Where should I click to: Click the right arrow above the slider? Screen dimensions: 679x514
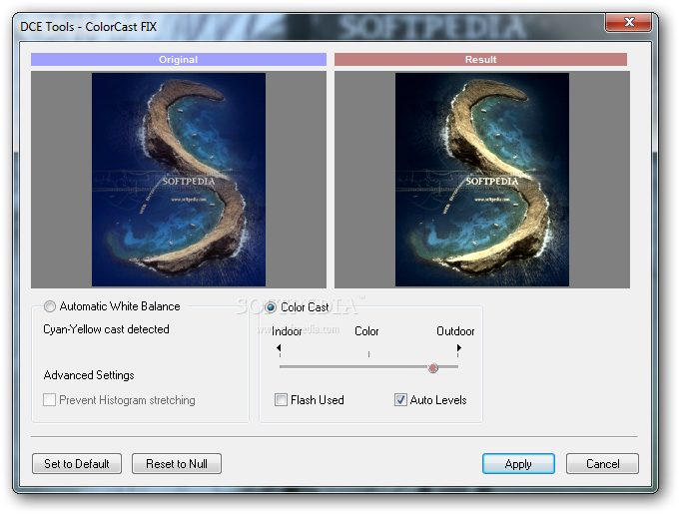tap(459, 347)
